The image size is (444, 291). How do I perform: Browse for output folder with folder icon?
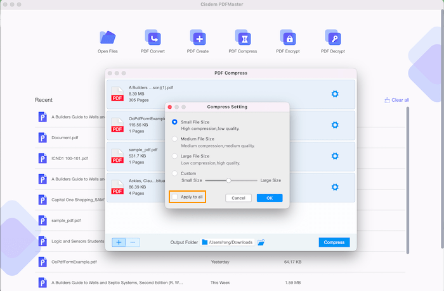pyautogui.click(x=261, y=242)
